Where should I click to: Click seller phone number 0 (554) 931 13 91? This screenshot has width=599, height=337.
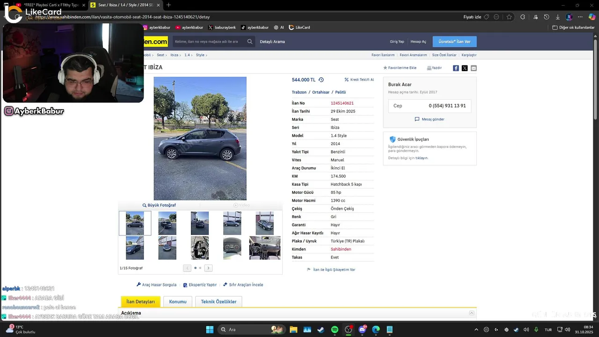447,106
